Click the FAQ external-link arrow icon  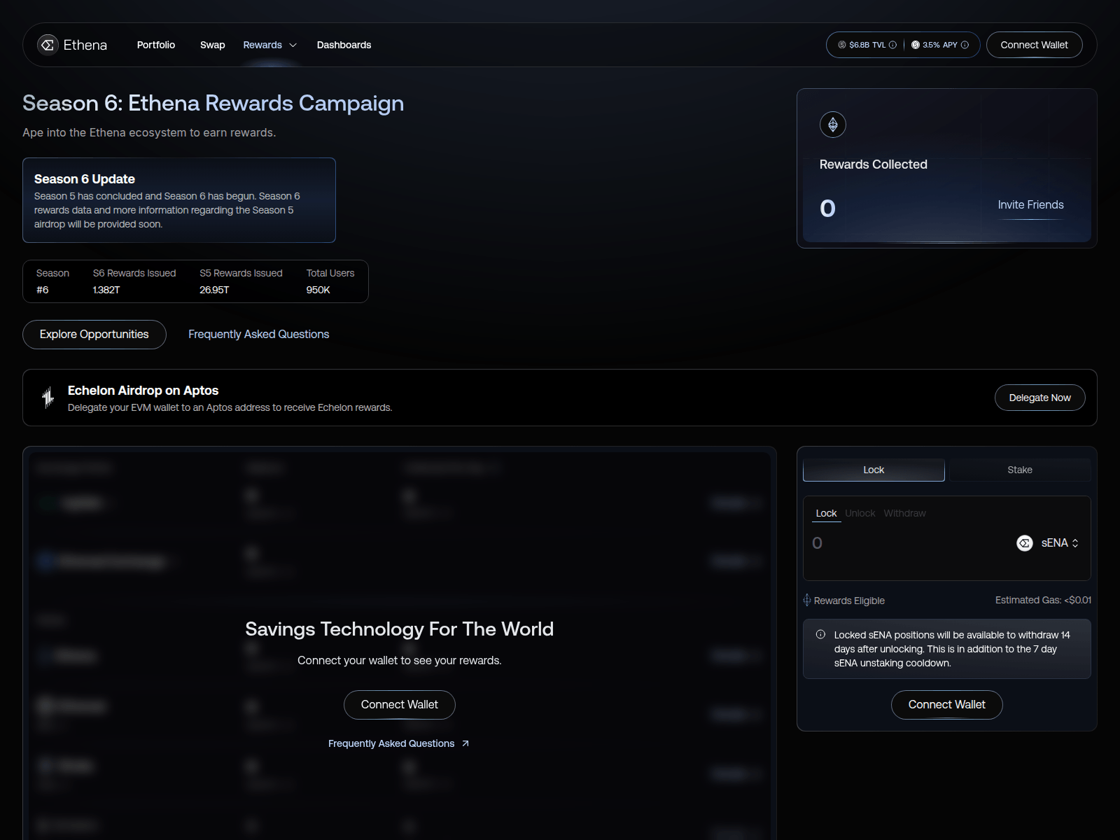(465, 743)
